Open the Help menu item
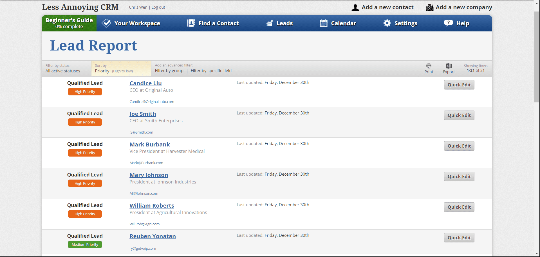Screen dimensions: 540x257 [463, 23]
